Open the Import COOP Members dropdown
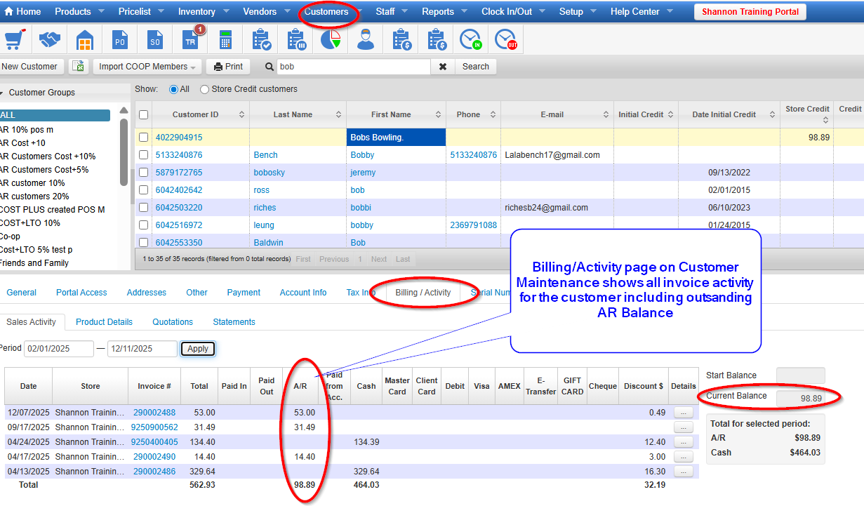The image size is (864, 506). 147,67
